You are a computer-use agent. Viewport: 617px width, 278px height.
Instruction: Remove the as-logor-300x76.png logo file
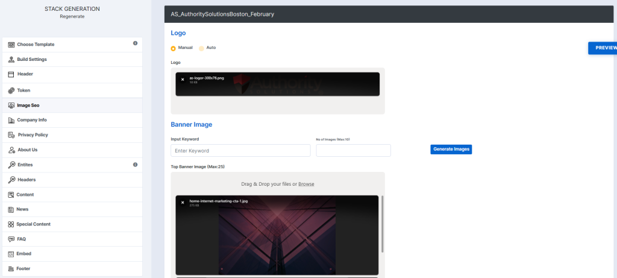click(x=183, y=80)
